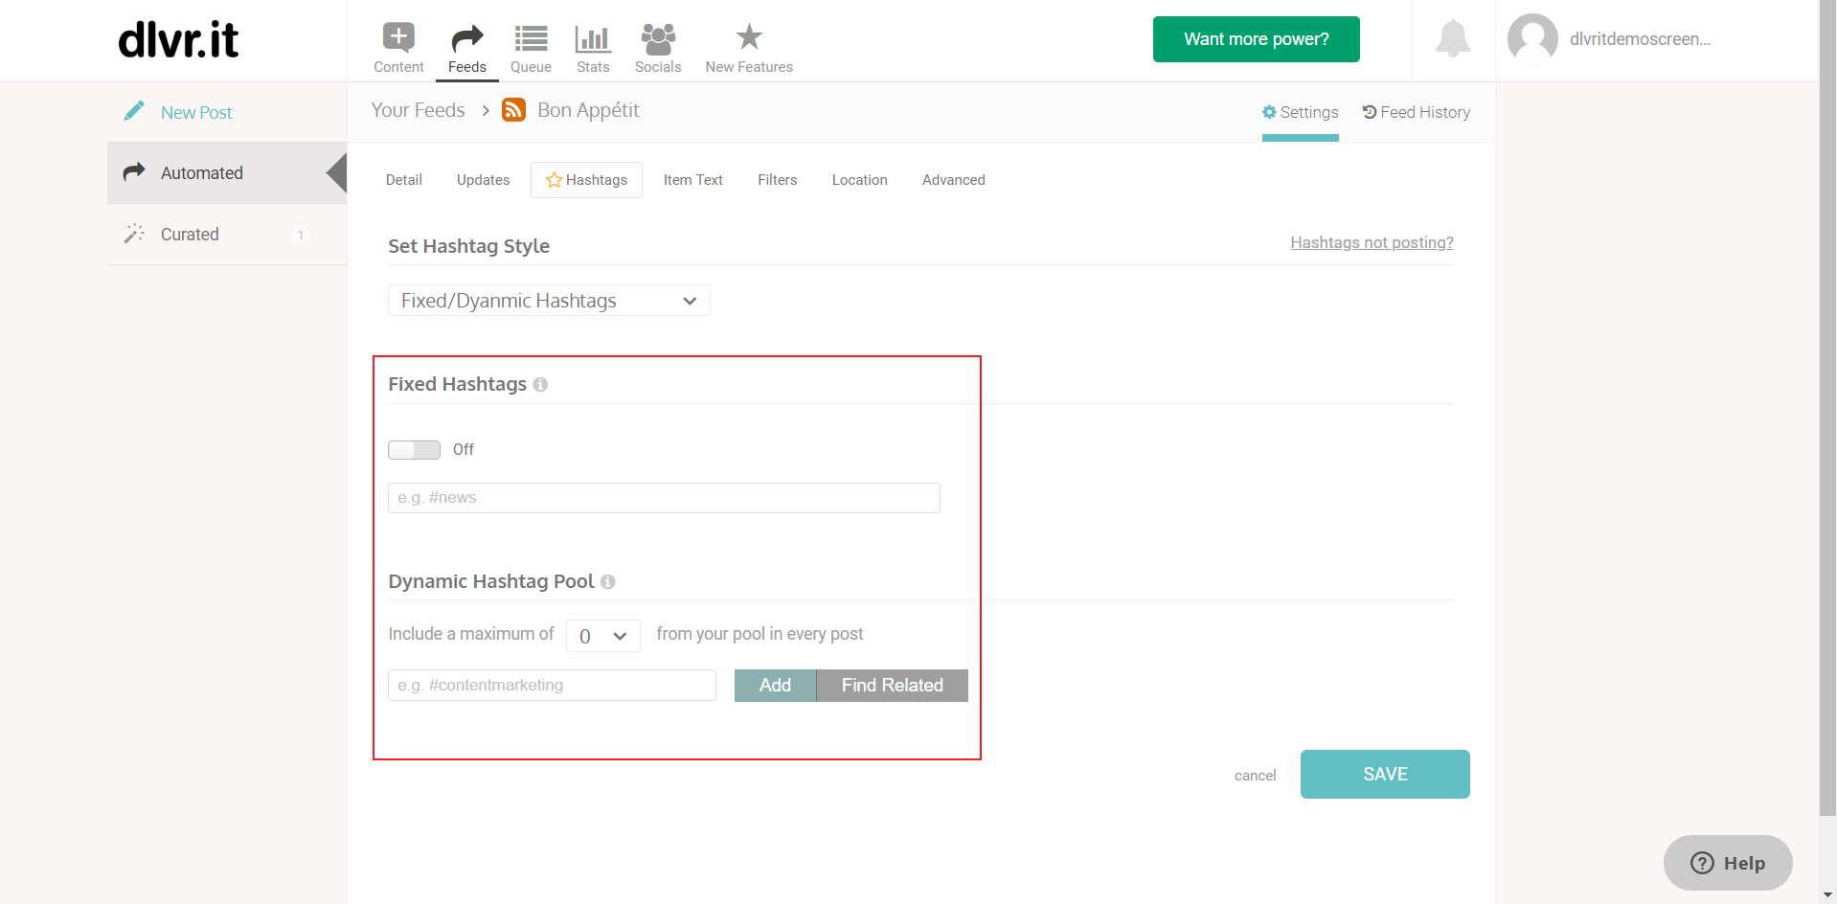Viewport: 1837px width, 904px height.
Task: Switch to the Location tab
Action: click(x=859, y=180)
